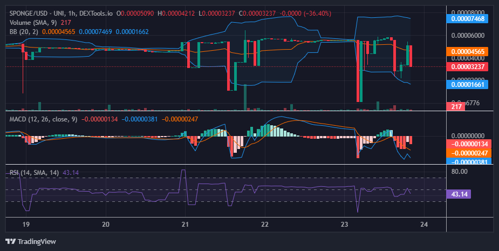Screen dimensions: 499x251
Task: Click BB basis value 0.00004565 in legend
Action: pos(59,31)
